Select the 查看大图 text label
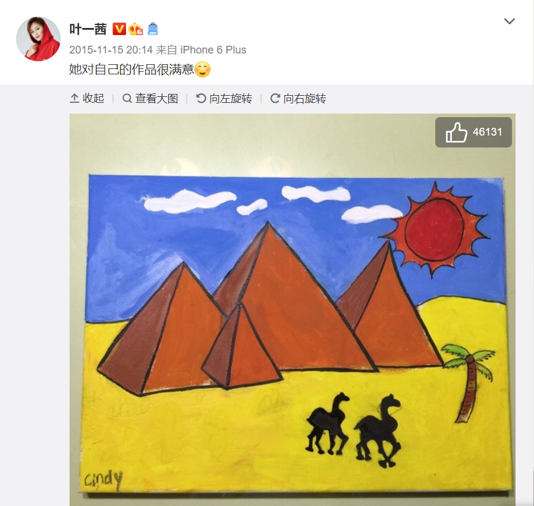 point(156,99)
